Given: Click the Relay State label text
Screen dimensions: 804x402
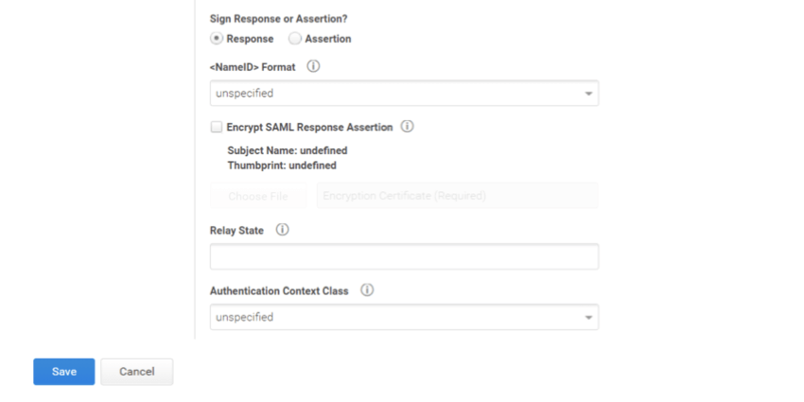Looking at the screenshot, I should pos(236,231).
